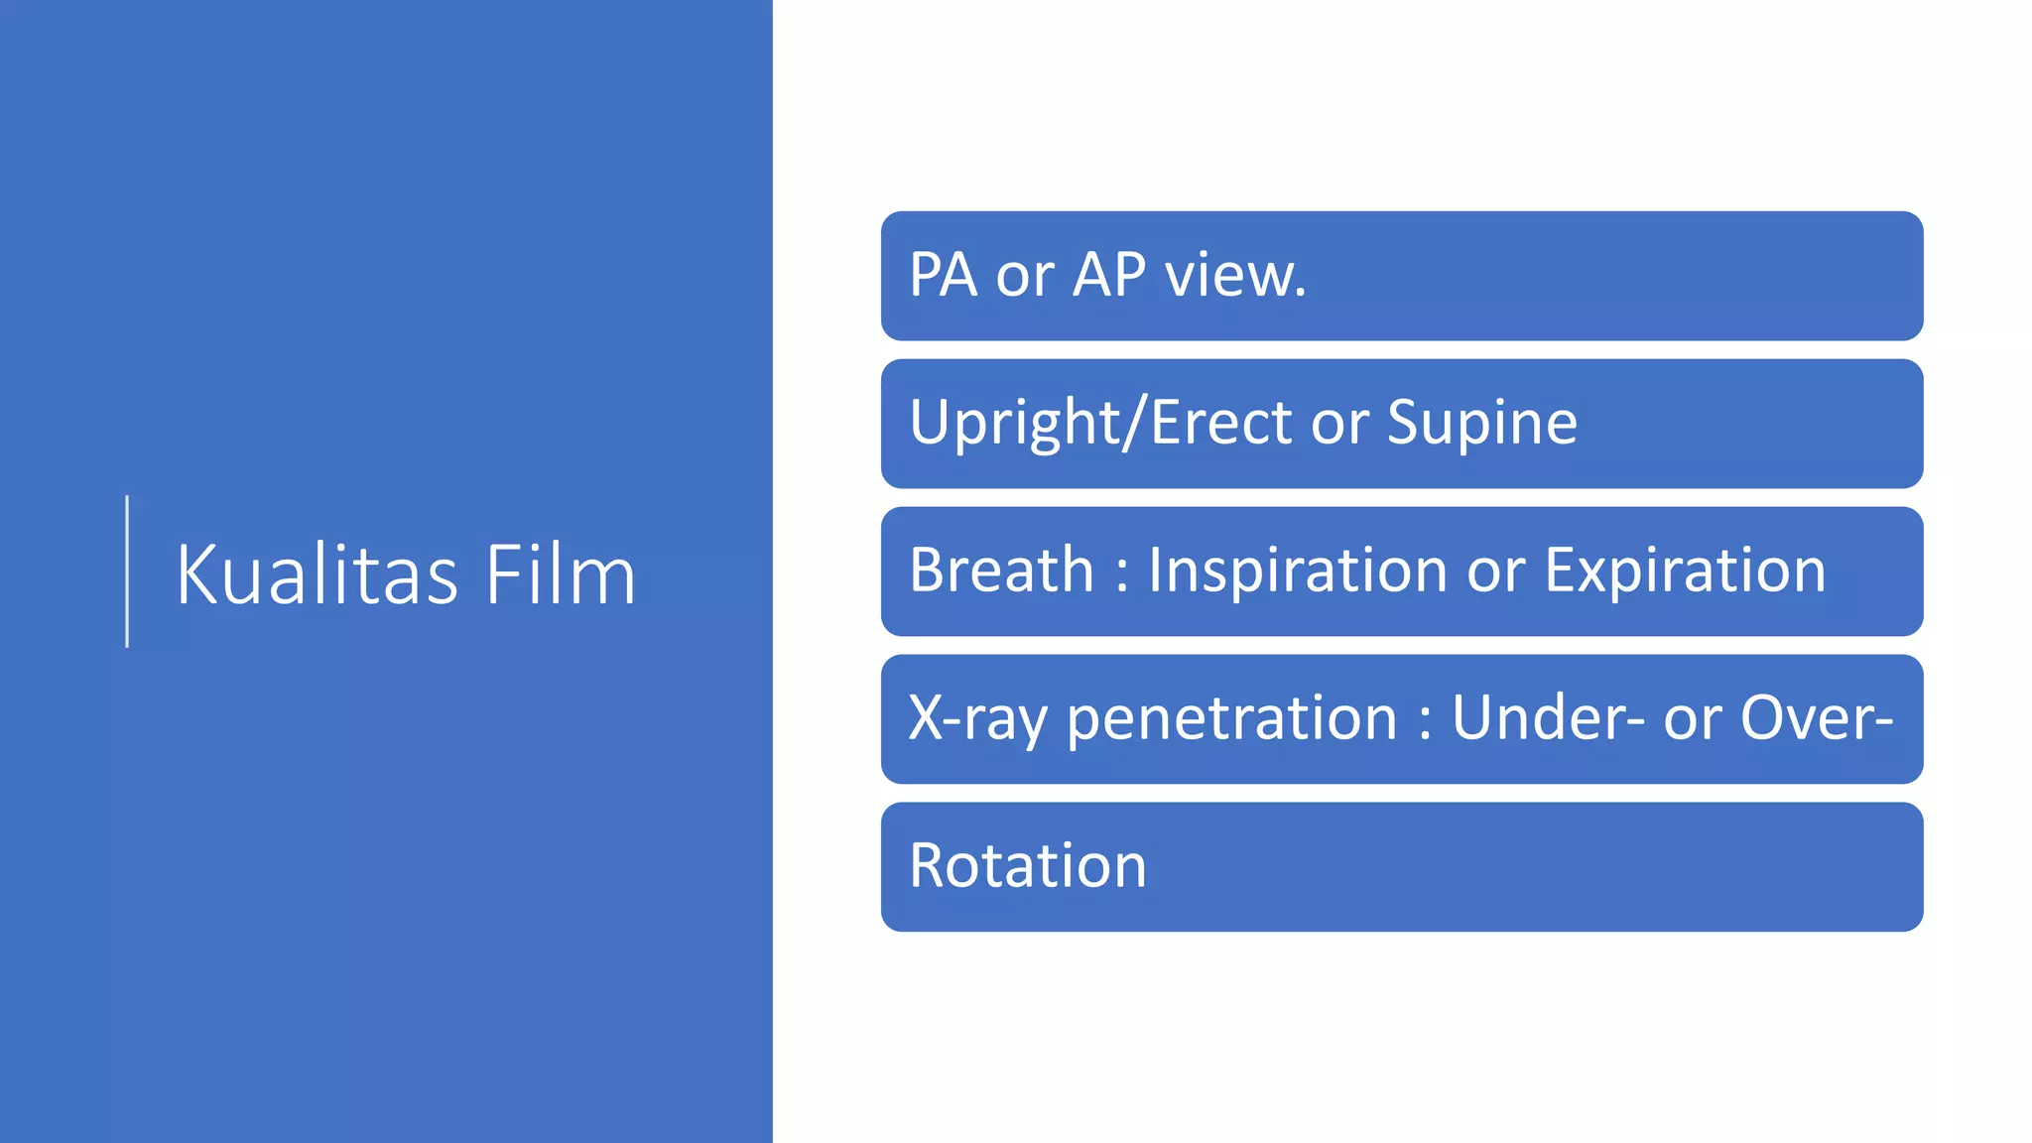2032x1143 pixels.
Task: Click the 'Kualitas Film' slide title
Action: (x=406, y=573)
